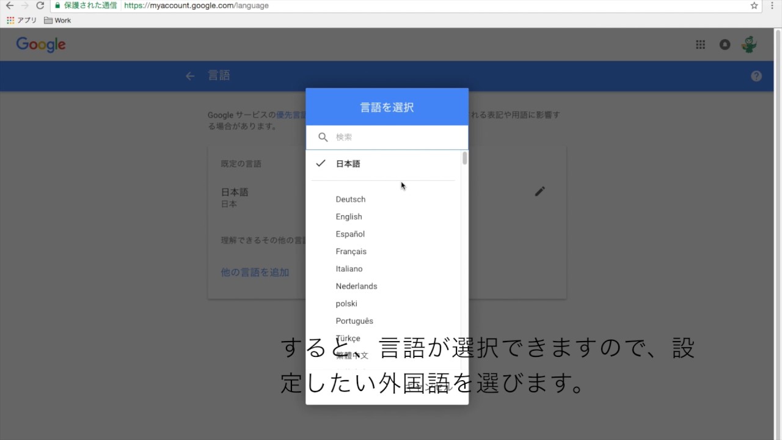Click the help question mark icon
Screen dimensions: 782x440
[x=756, y=76]
